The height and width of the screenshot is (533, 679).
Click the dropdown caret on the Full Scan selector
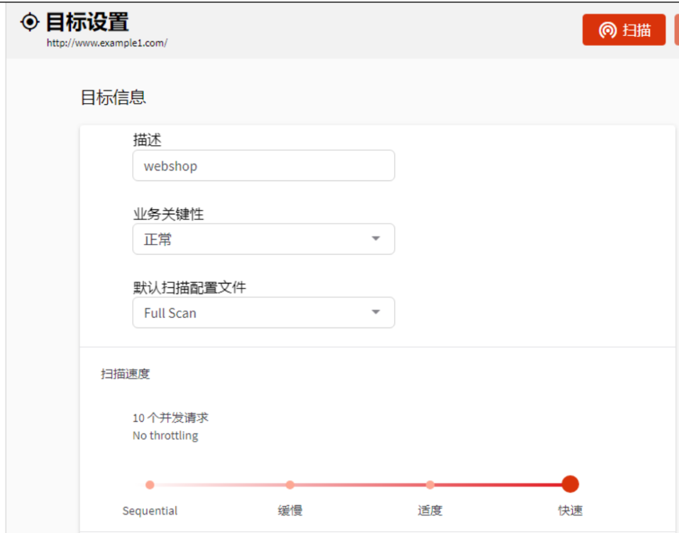[x=375, y=312]
